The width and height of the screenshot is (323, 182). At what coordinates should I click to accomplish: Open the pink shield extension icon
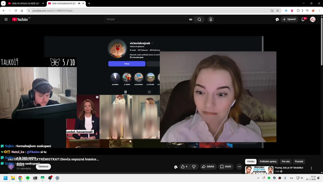click(x=292, y=11)
